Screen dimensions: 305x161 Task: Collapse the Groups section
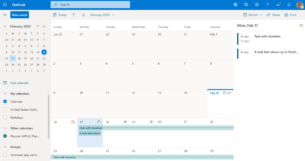click(x=5, y=147)
